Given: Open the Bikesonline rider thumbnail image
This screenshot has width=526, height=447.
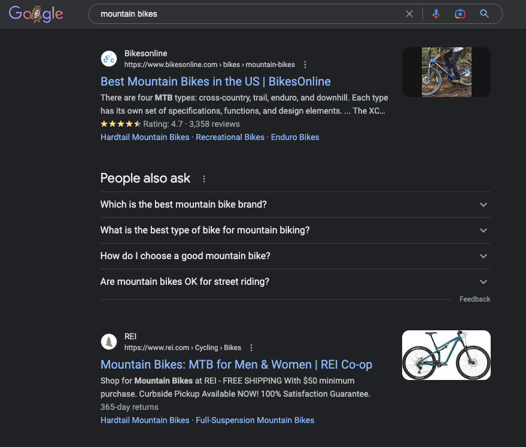Looking at the screenshot, I should (x=446, y=72).
